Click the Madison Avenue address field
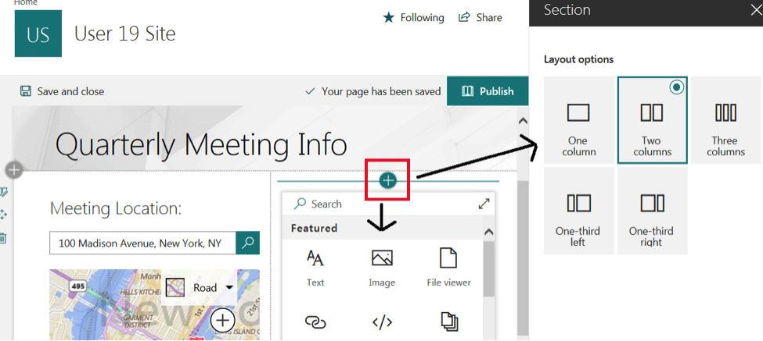 142,243
